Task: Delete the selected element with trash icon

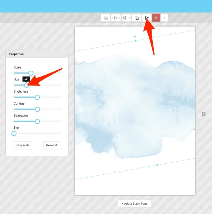Action: pyautogui.click(x=156, y=18)
